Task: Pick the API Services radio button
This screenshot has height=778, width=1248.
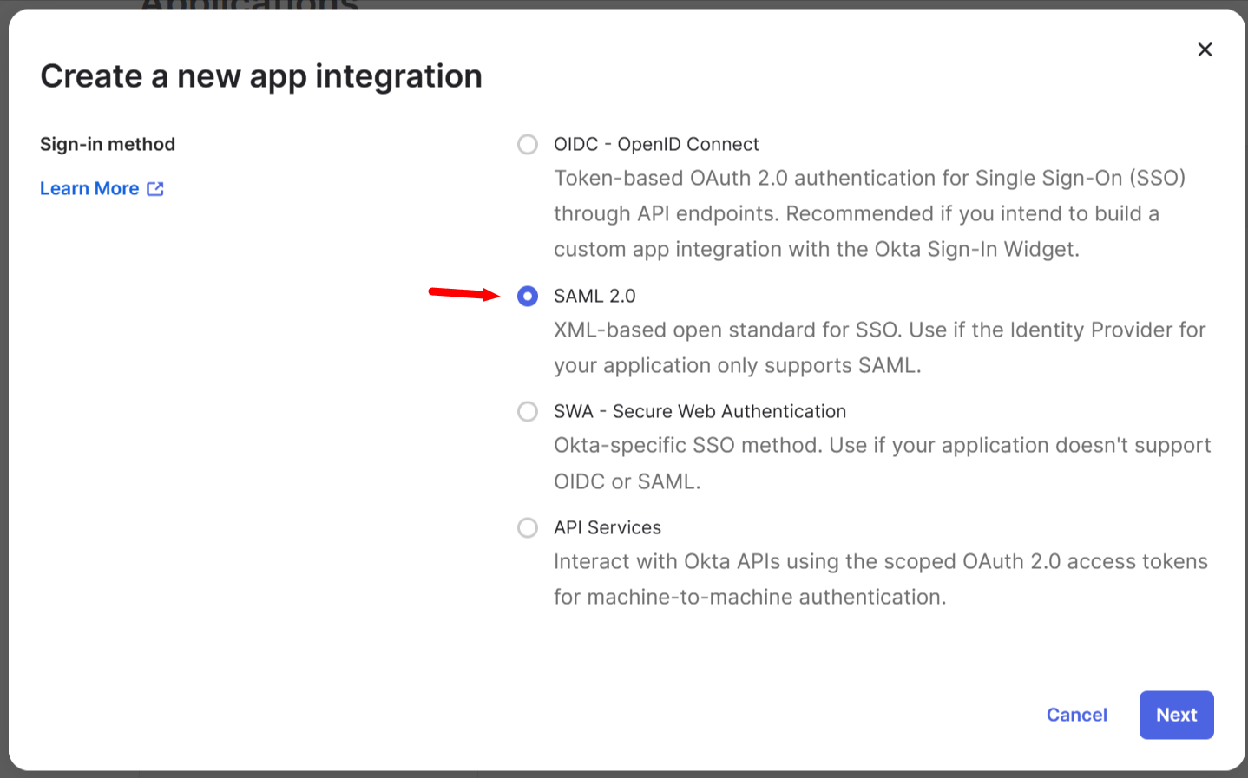Action: [x=528, y=527]
